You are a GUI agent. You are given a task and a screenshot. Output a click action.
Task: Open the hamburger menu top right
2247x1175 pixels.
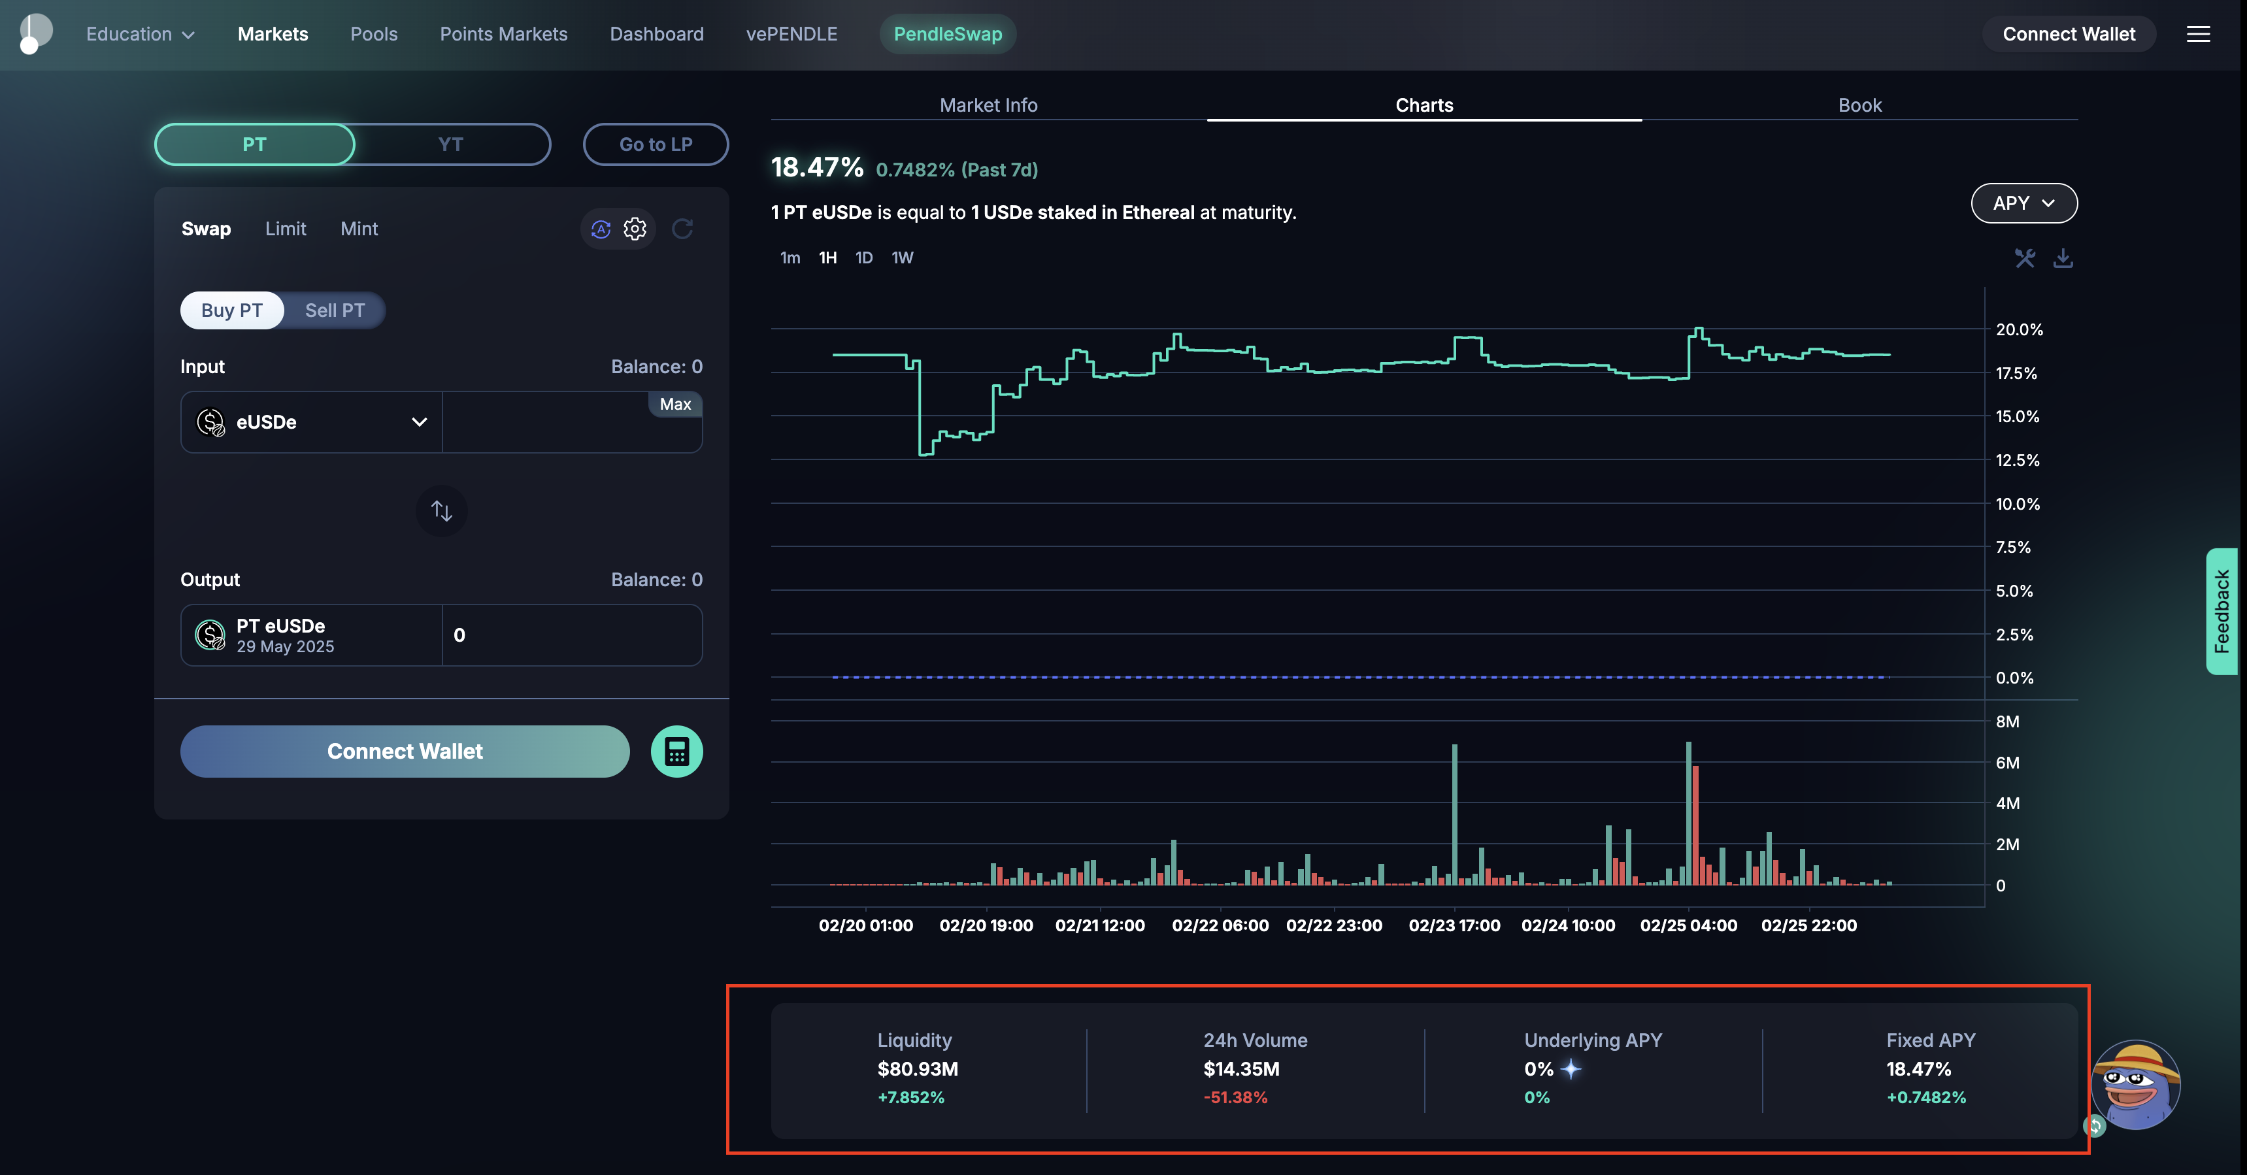pos(2200,34)
